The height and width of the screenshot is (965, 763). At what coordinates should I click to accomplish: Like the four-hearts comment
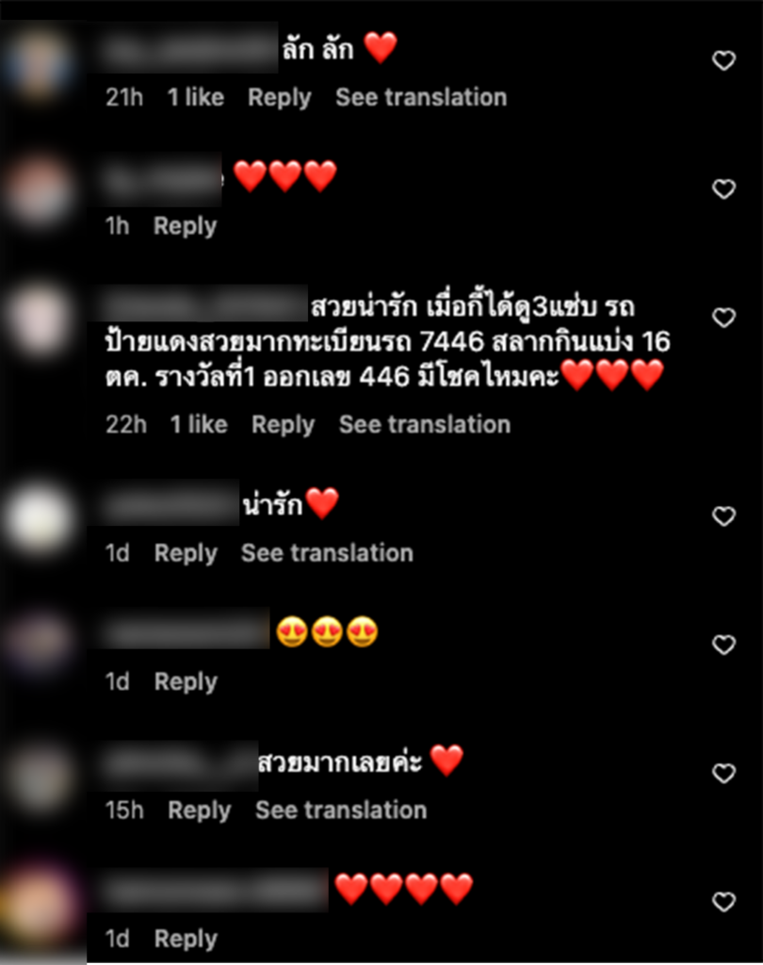pos(723,902)
